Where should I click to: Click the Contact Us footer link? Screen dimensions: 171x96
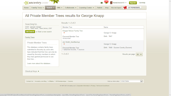[x=30, y=81]
